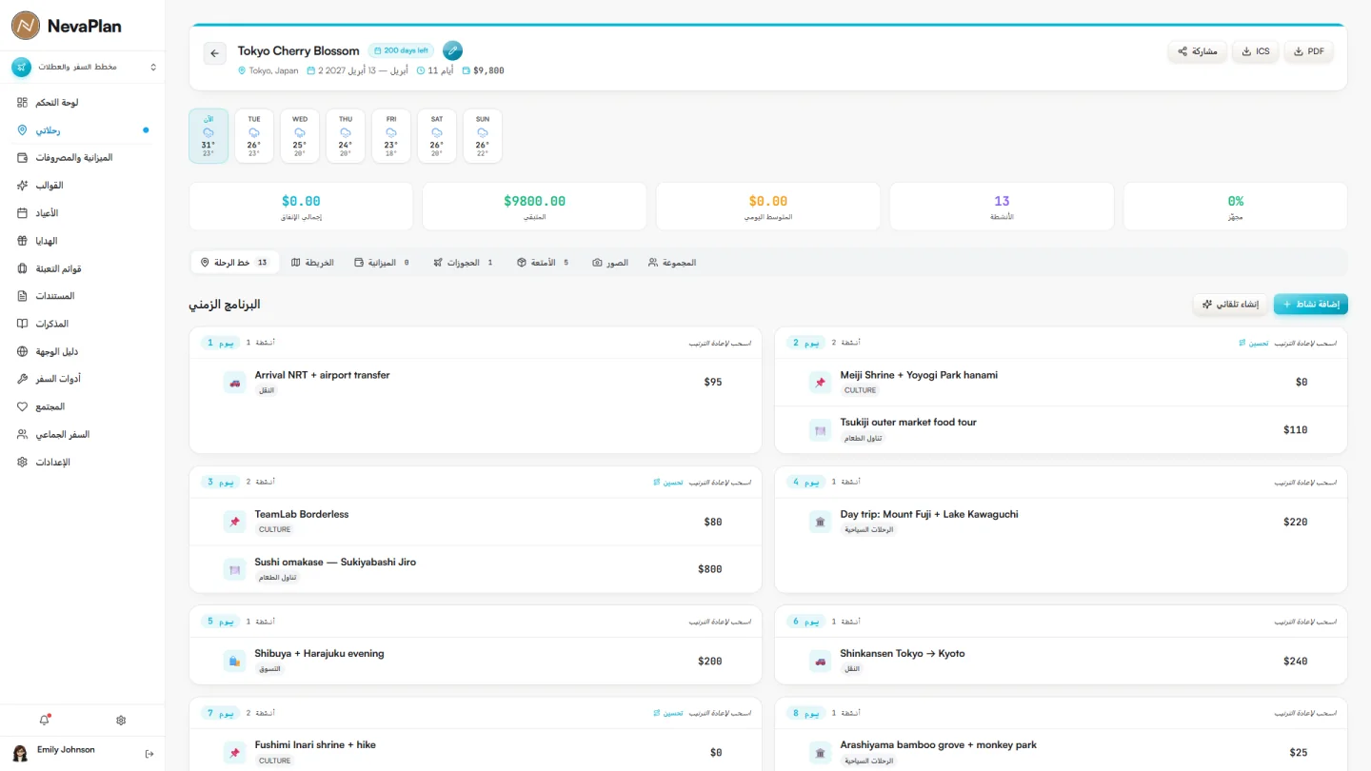
Task: Click the blue edit pencil icon
Action: (453, 50)
